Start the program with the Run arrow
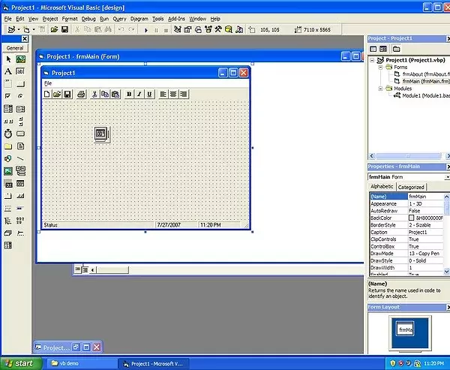Viewport: 450px width, 370px height. [x=145, y=30]
